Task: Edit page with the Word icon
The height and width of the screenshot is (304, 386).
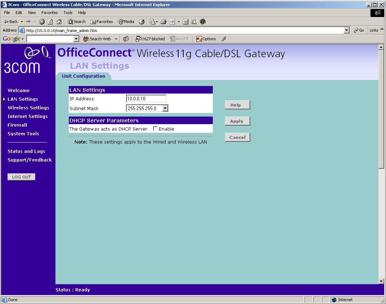Action: coord(172,22)
